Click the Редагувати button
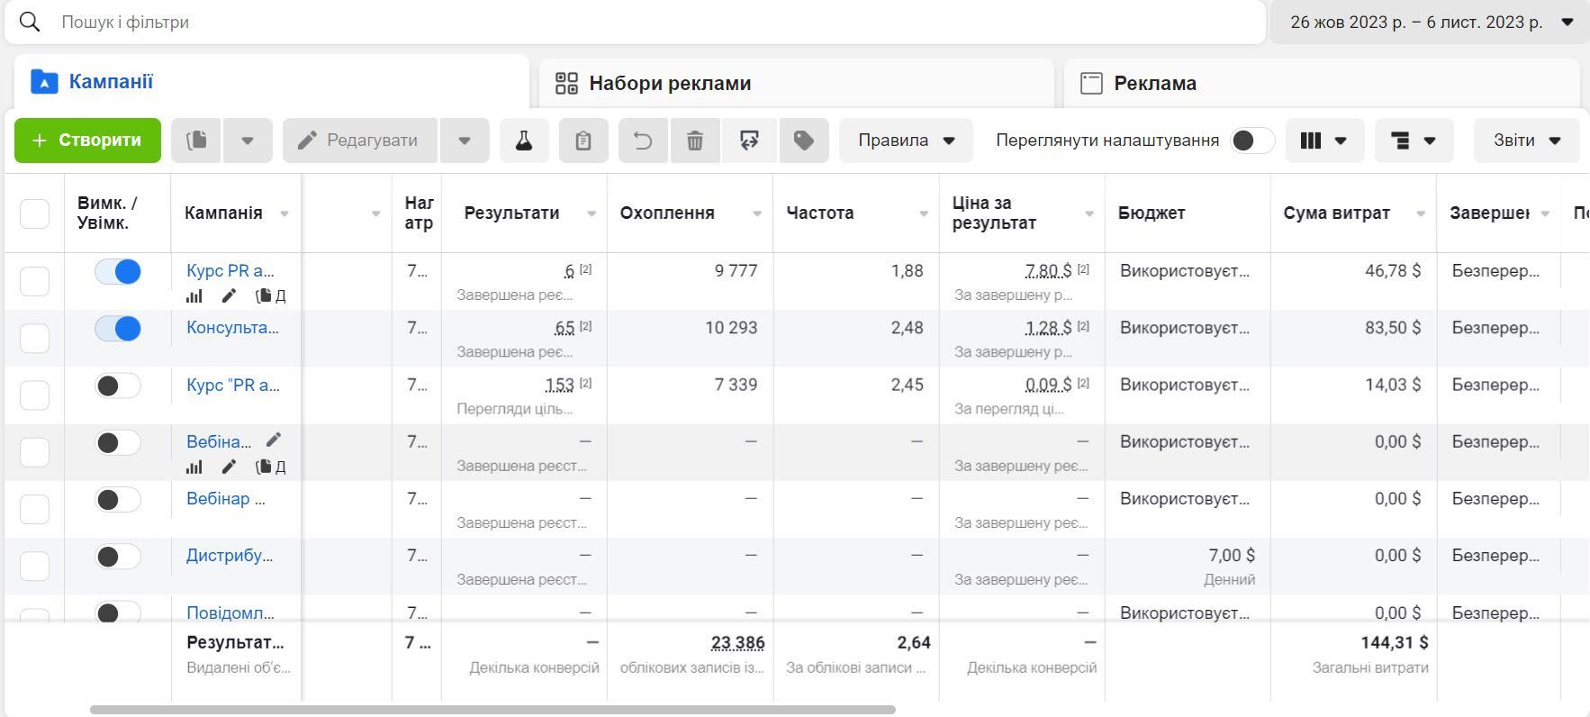 click(360, 141)
